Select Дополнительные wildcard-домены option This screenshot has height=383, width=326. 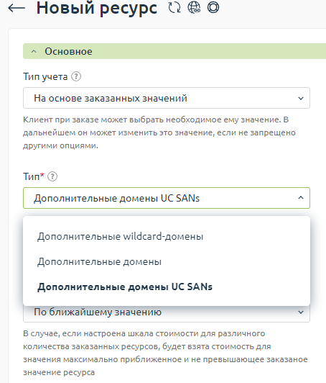(x=120, y=236)
